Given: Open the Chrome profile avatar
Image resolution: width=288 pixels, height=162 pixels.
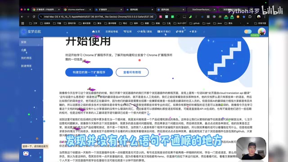Looking at the screenshot, I should (x=259, y=17).
